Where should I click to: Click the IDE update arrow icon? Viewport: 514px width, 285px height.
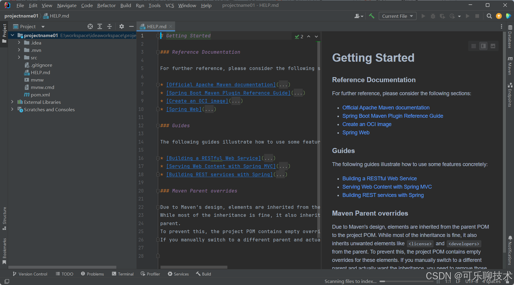499,16
